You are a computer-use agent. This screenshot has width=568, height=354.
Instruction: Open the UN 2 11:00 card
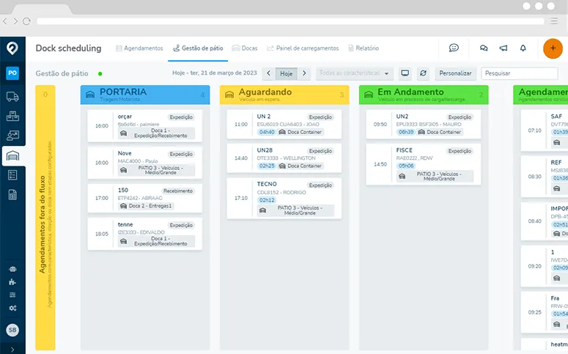284,125
